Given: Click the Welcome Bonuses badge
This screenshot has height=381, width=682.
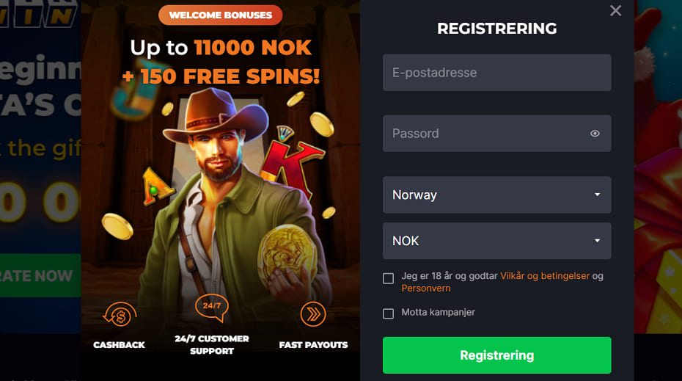Looking at the screenshot, I should [221, 15].
